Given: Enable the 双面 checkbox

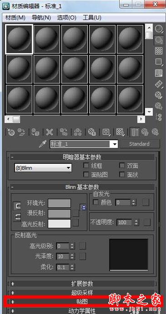Looking at the screenshot, I should pos(122,166).
